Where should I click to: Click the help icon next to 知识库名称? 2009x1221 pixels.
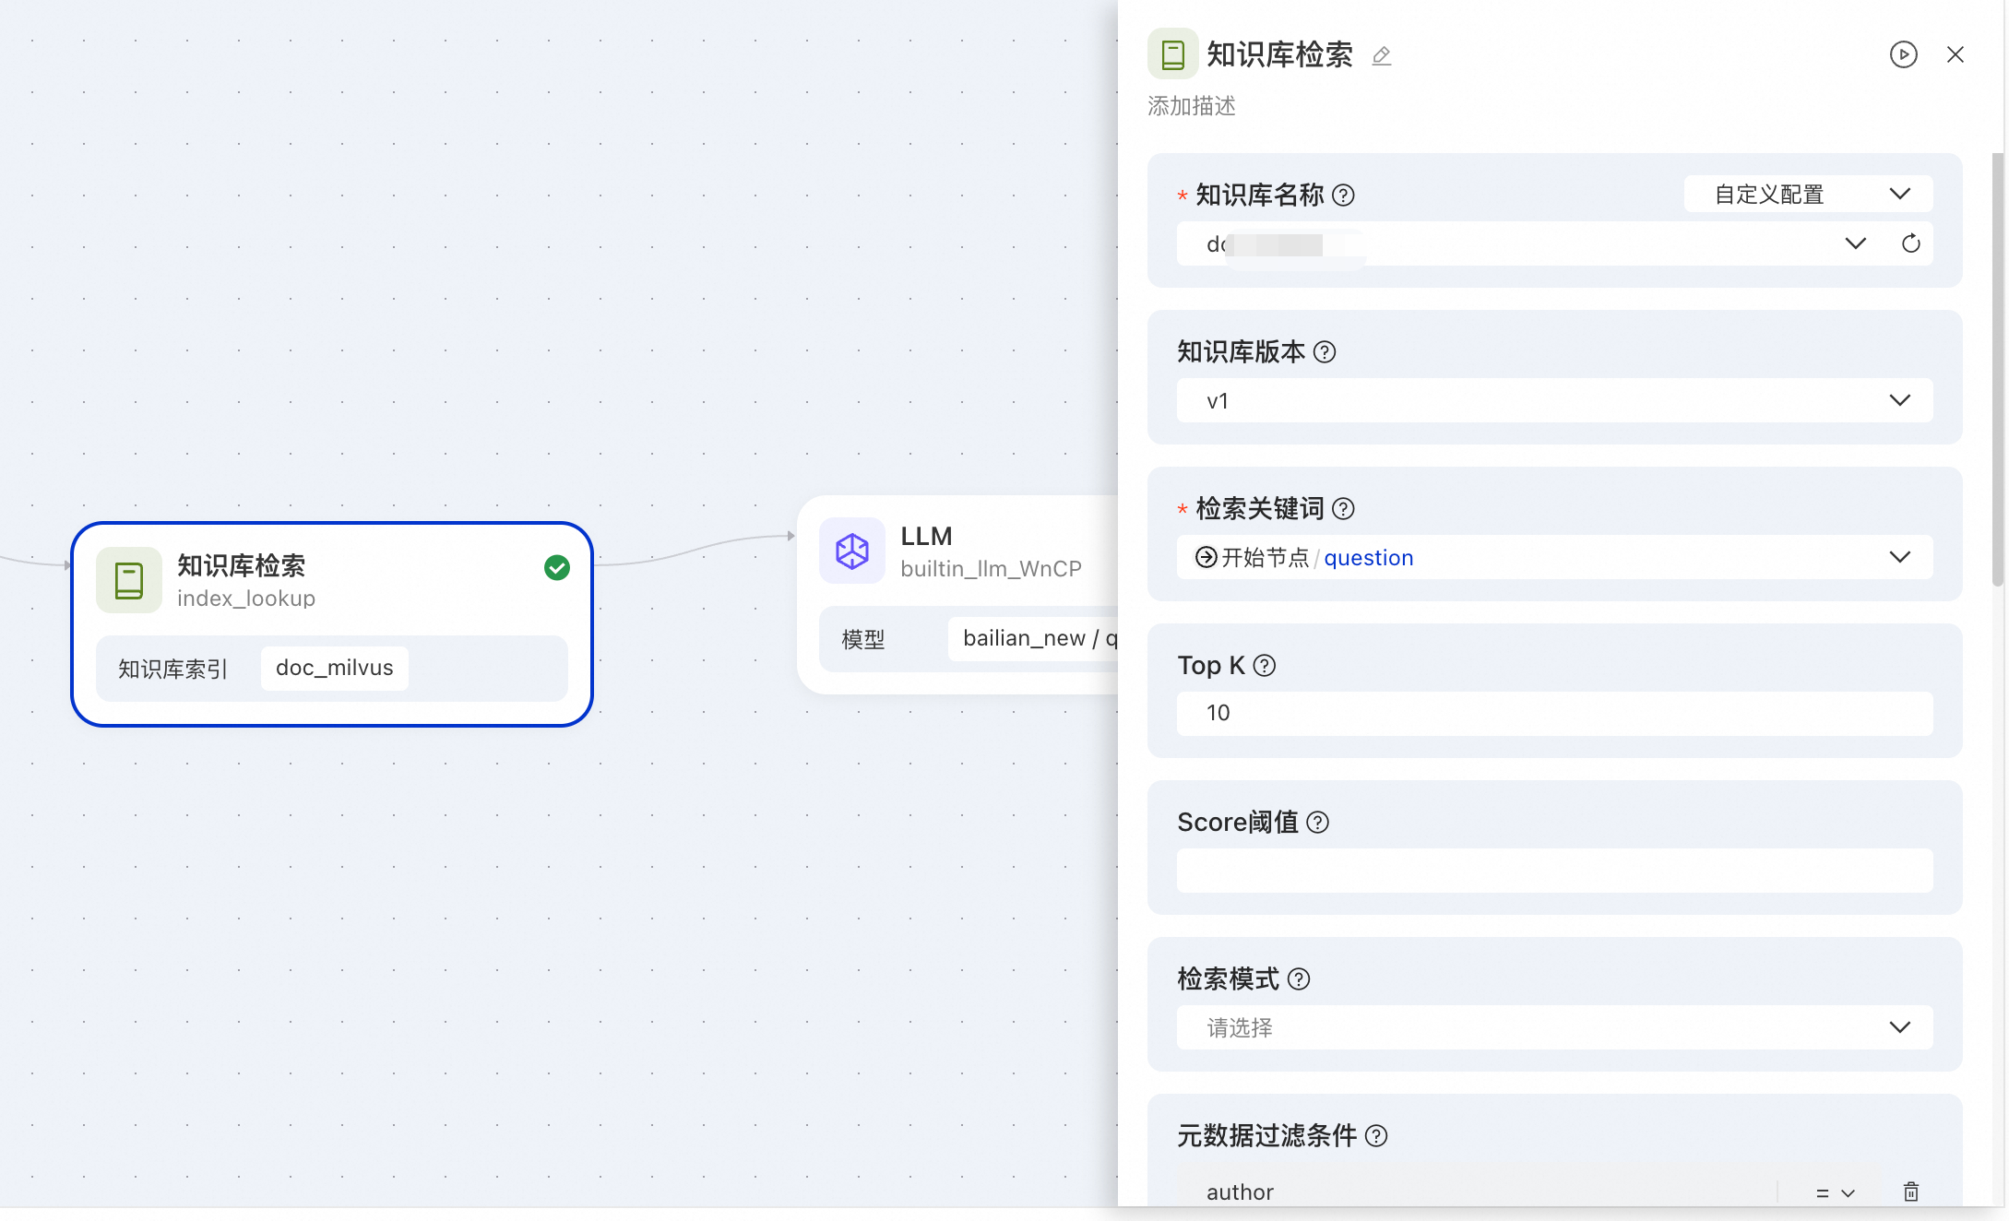[x=1344, y=196]
